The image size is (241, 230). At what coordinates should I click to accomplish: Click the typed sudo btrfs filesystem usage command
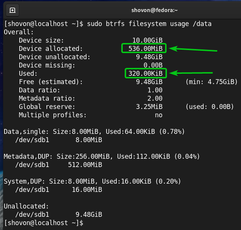click(x=149, y=24)
